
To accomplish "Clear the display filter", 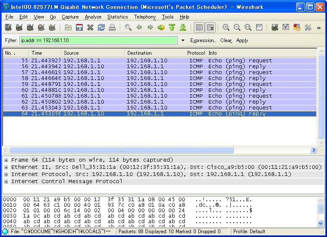I will coord(226,40).
